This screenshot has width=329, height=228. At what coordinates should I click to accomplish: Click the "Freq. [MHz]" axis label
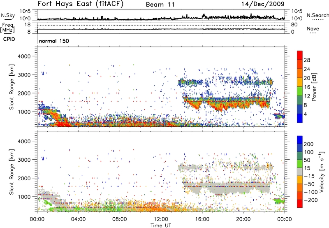(7, 28)
